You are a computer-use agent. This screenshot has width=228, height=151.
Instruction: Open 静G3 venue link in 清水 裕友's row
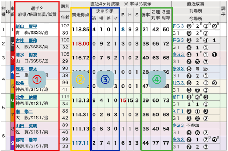click(178, 54)
